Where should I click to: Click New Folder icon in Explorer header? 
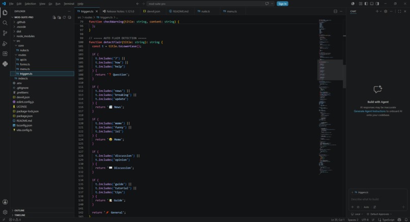(59, 17)
